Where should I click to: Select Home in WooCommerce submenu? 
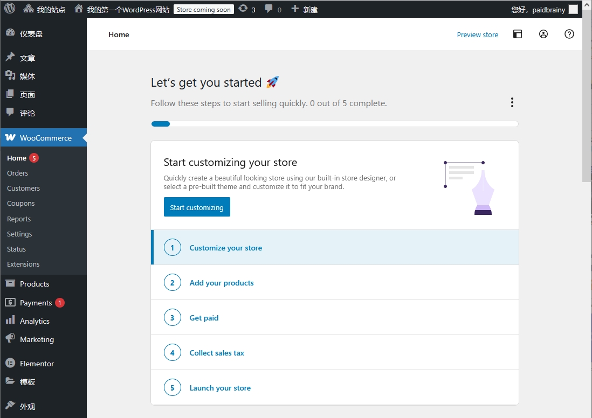(17, 158)
